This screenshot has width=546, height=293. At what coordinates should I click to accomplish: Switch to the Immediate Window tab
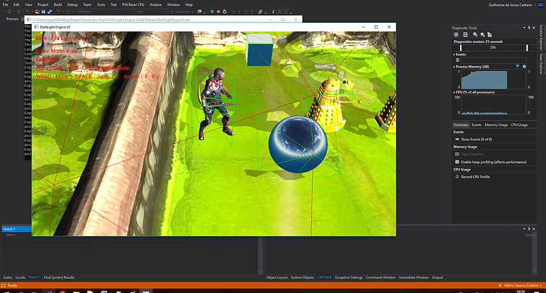[414, 277]
